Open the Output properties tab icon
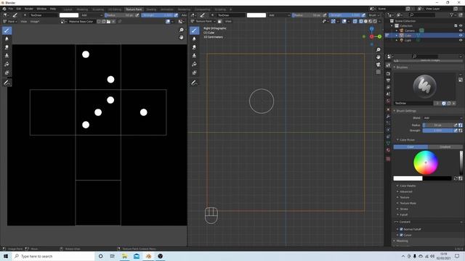 pyautogui.click(x=388, y=80)
